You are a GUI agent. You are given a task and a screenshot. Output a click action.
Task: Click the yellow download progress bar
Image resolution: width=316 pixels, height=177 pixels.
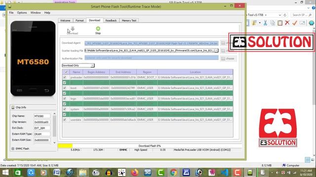65,146
